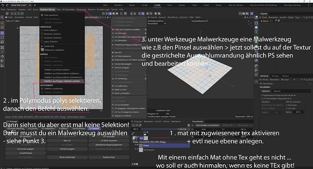Select the Scale tool in left toolbar
Screen dimensions: 313x169
pyautogui.click(x=2, y=42)
